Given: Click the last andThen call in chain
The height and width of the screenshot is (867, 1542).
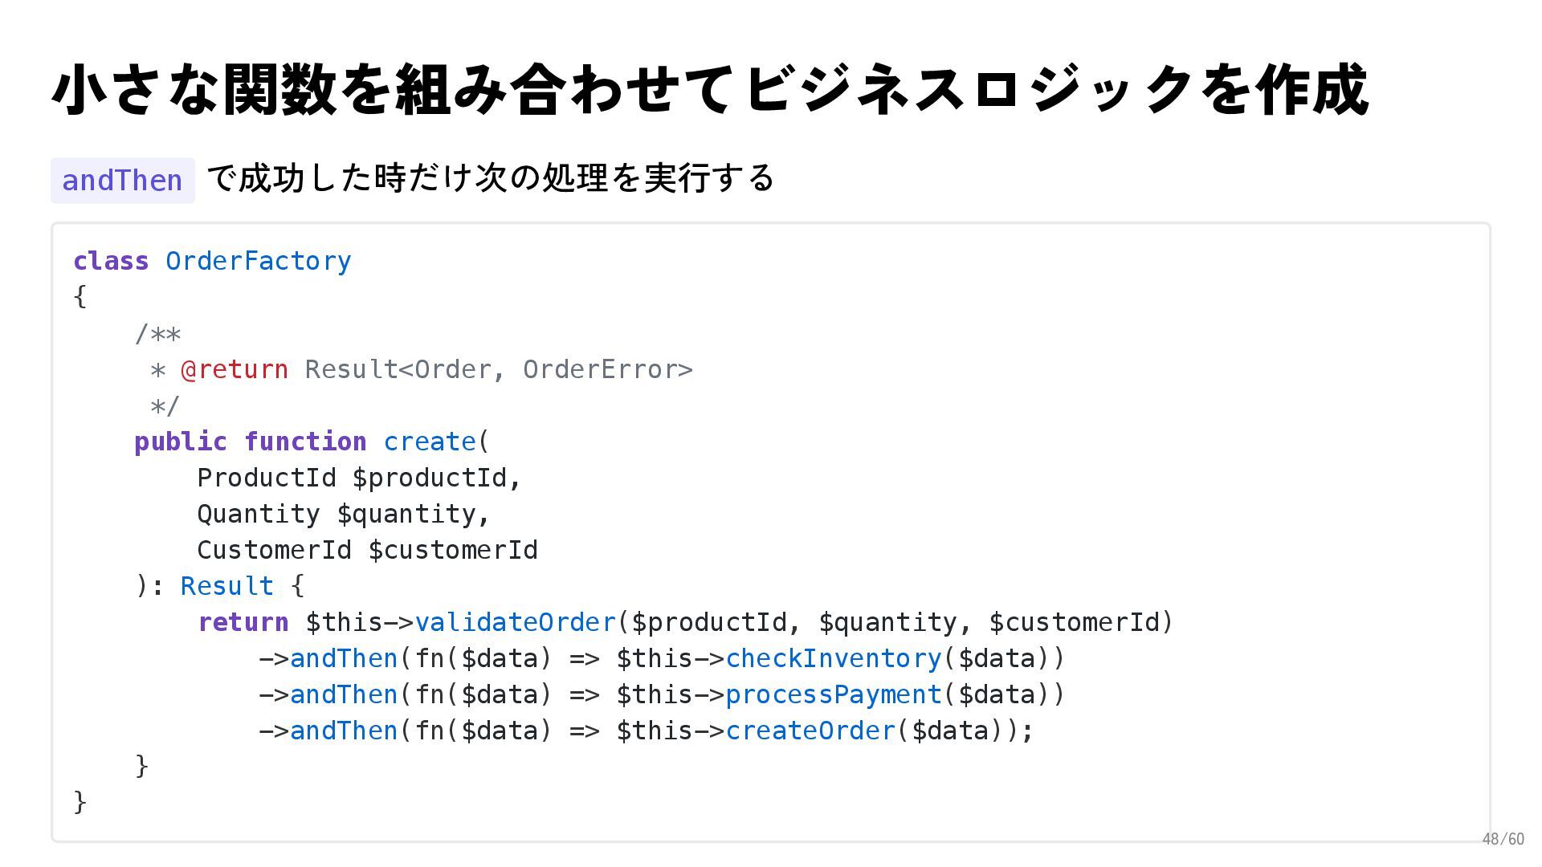Looking at the screenshot, I should click(344, 731).
